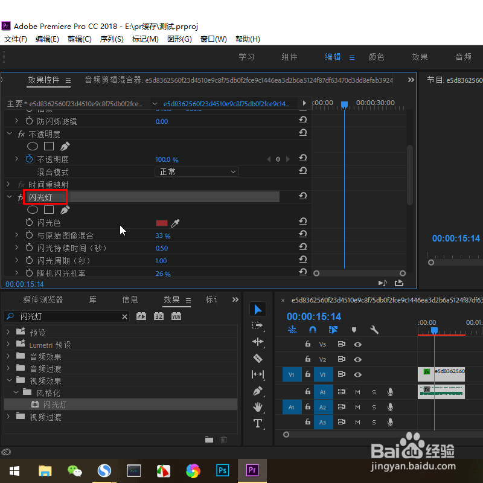Mute audio track A1

357,392
